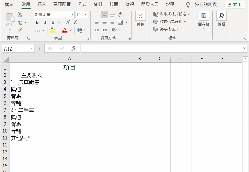Toggle Bold formatting
This screenshot has width=249, height=172.
coord(37,22)
